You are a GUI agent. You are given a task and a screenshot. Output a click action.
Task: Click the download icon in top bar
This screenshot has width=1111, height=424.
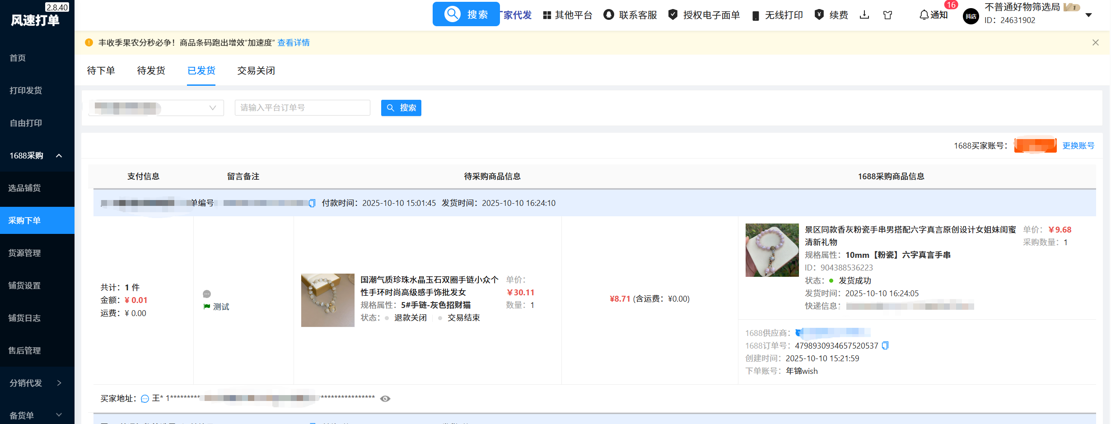[x=864, y=15]
